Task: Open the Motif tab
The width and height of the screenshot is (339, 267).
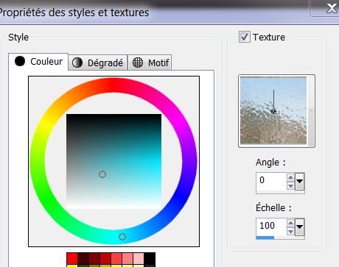Action: [x=150, y=63]
